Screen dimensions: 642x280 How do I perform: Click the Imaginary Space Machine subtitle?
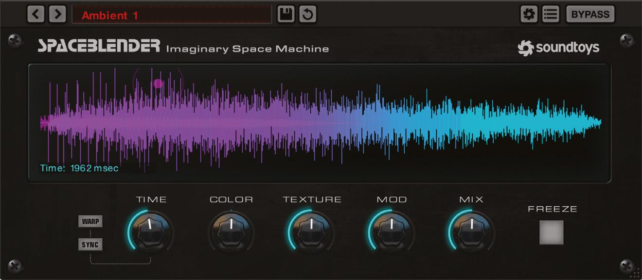(248, 49)
